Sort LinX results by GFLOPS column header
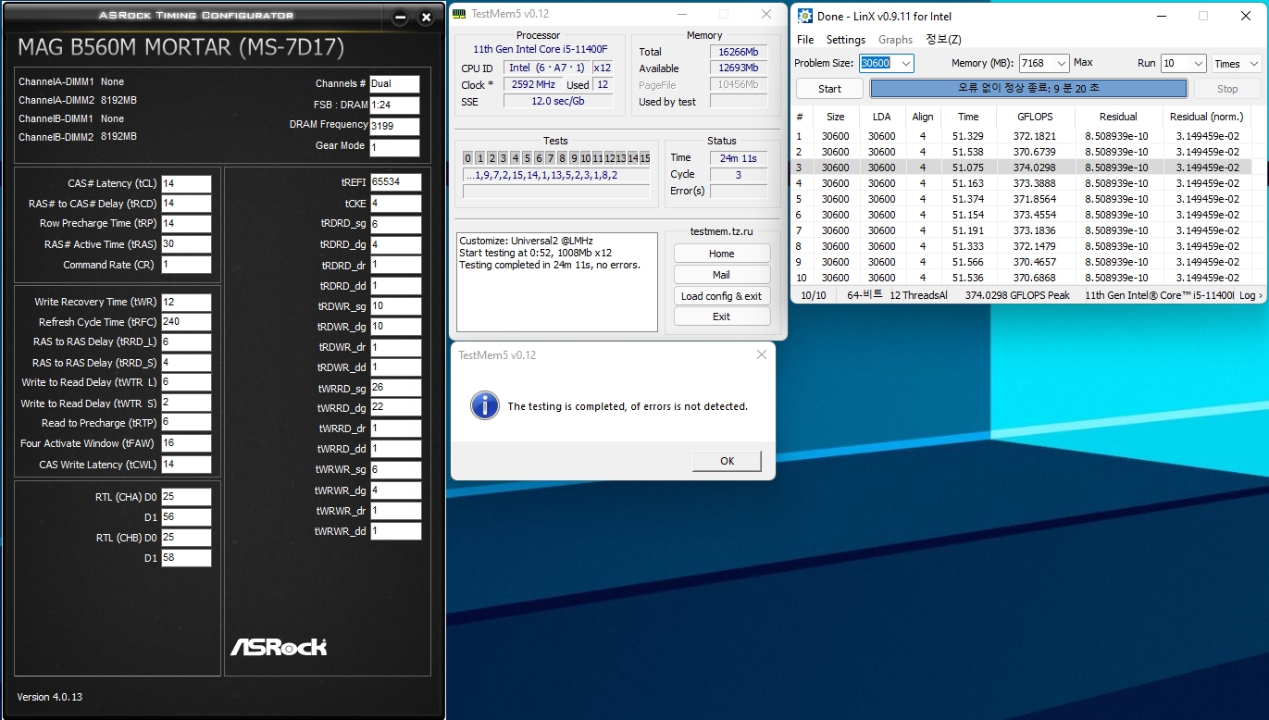 tap(1036, 117)
